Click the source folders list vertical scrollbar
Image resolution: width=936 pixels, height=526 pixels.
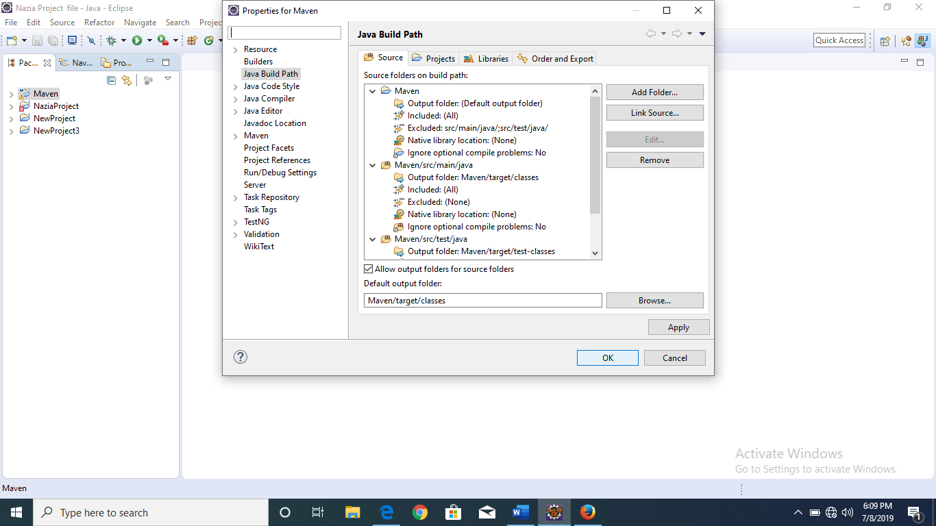(595, 154)
